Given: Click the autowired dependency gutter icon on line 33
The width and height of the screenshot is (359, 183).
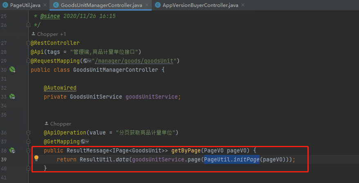Looking at the screenshot, I should 12,97.
